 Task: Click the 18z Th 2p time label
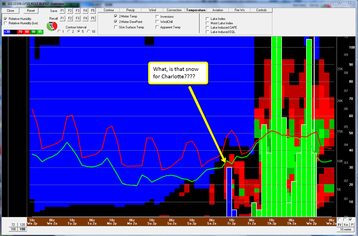tap(271, 222)
